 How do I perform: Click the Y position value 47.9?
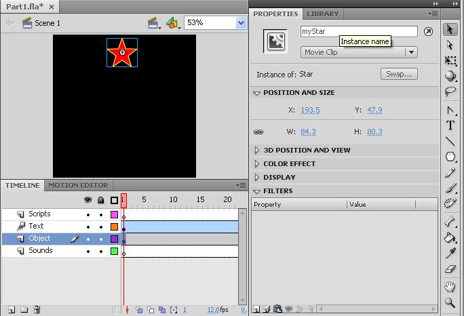374,110
